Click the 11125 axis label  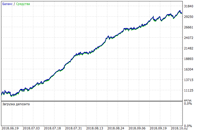[189, 90]
